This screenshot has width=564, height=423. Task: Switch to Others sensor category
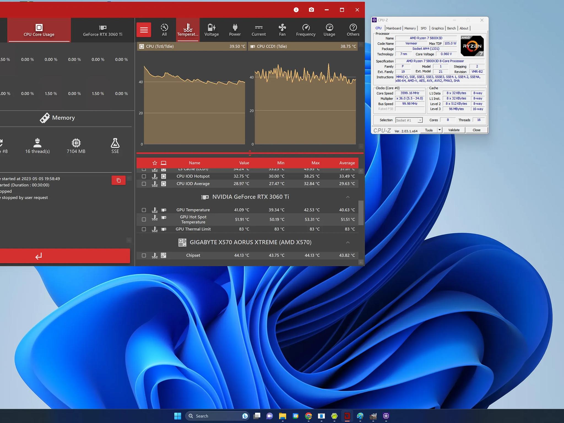(353, 30)
